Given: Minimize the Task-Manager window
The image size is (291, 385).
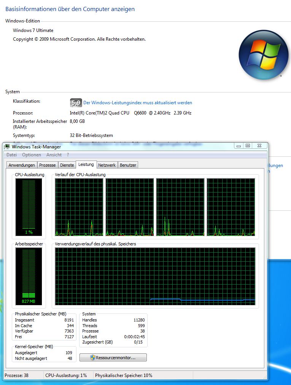Looking at the screenshot, I should (239, 146).
